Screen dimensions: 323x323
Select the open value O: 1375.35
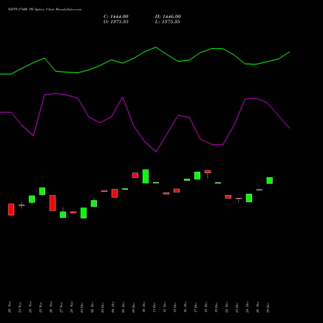(116, 22)
